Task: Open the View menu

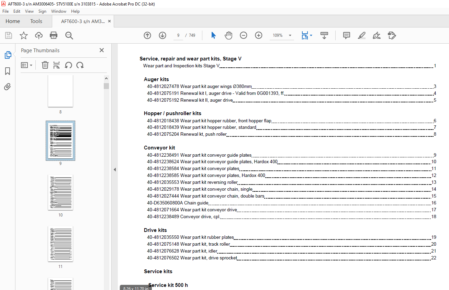Action: point(30,11)
